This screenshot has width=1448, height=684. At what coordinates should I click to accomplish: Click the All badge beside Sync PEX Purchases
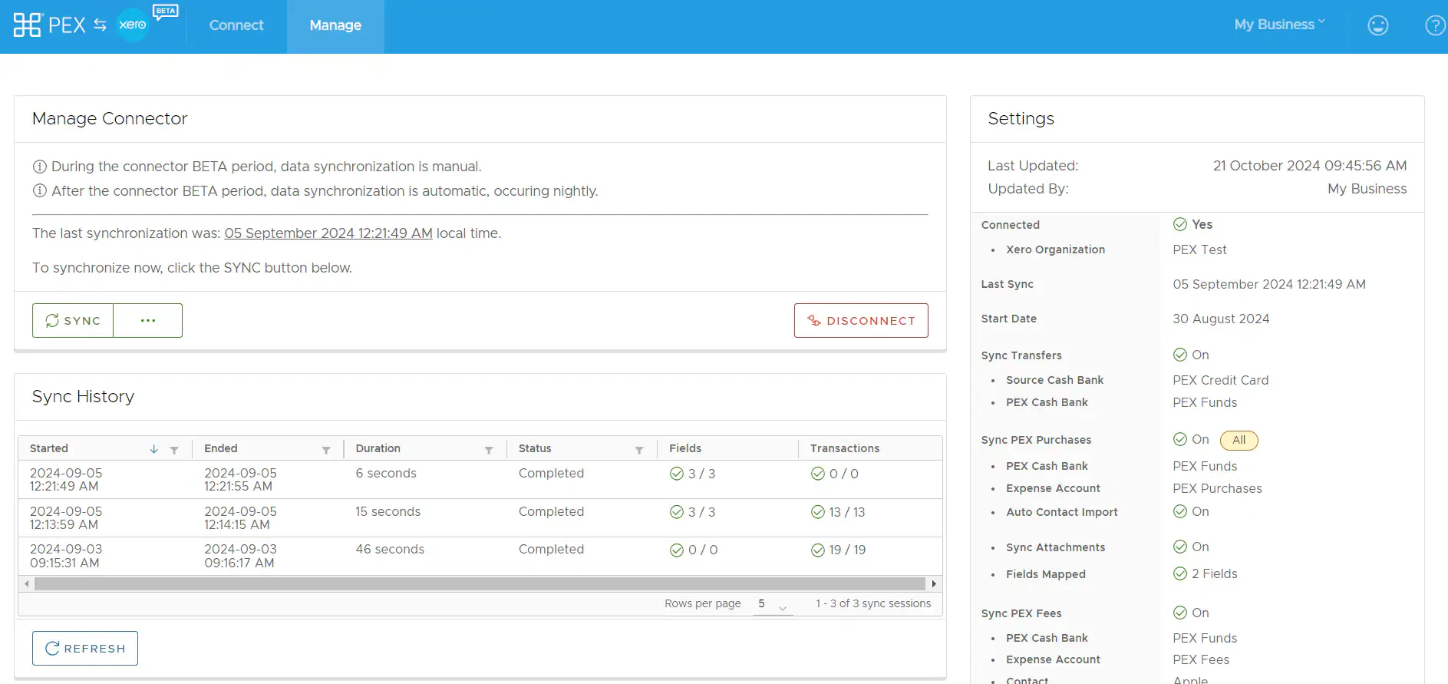(1239, 440)
